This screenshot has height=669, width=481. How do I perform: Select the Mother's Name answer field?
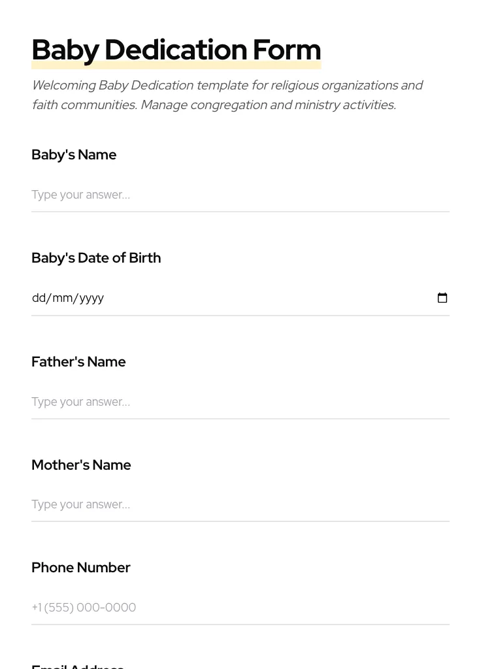tap(240, 504)
